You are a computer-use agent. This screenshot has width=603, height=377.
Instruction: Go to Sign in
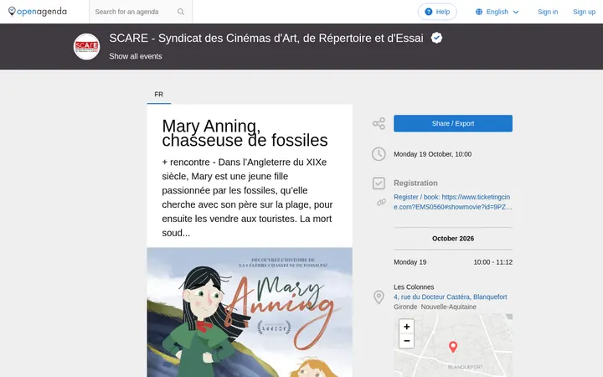pos(548,12)
